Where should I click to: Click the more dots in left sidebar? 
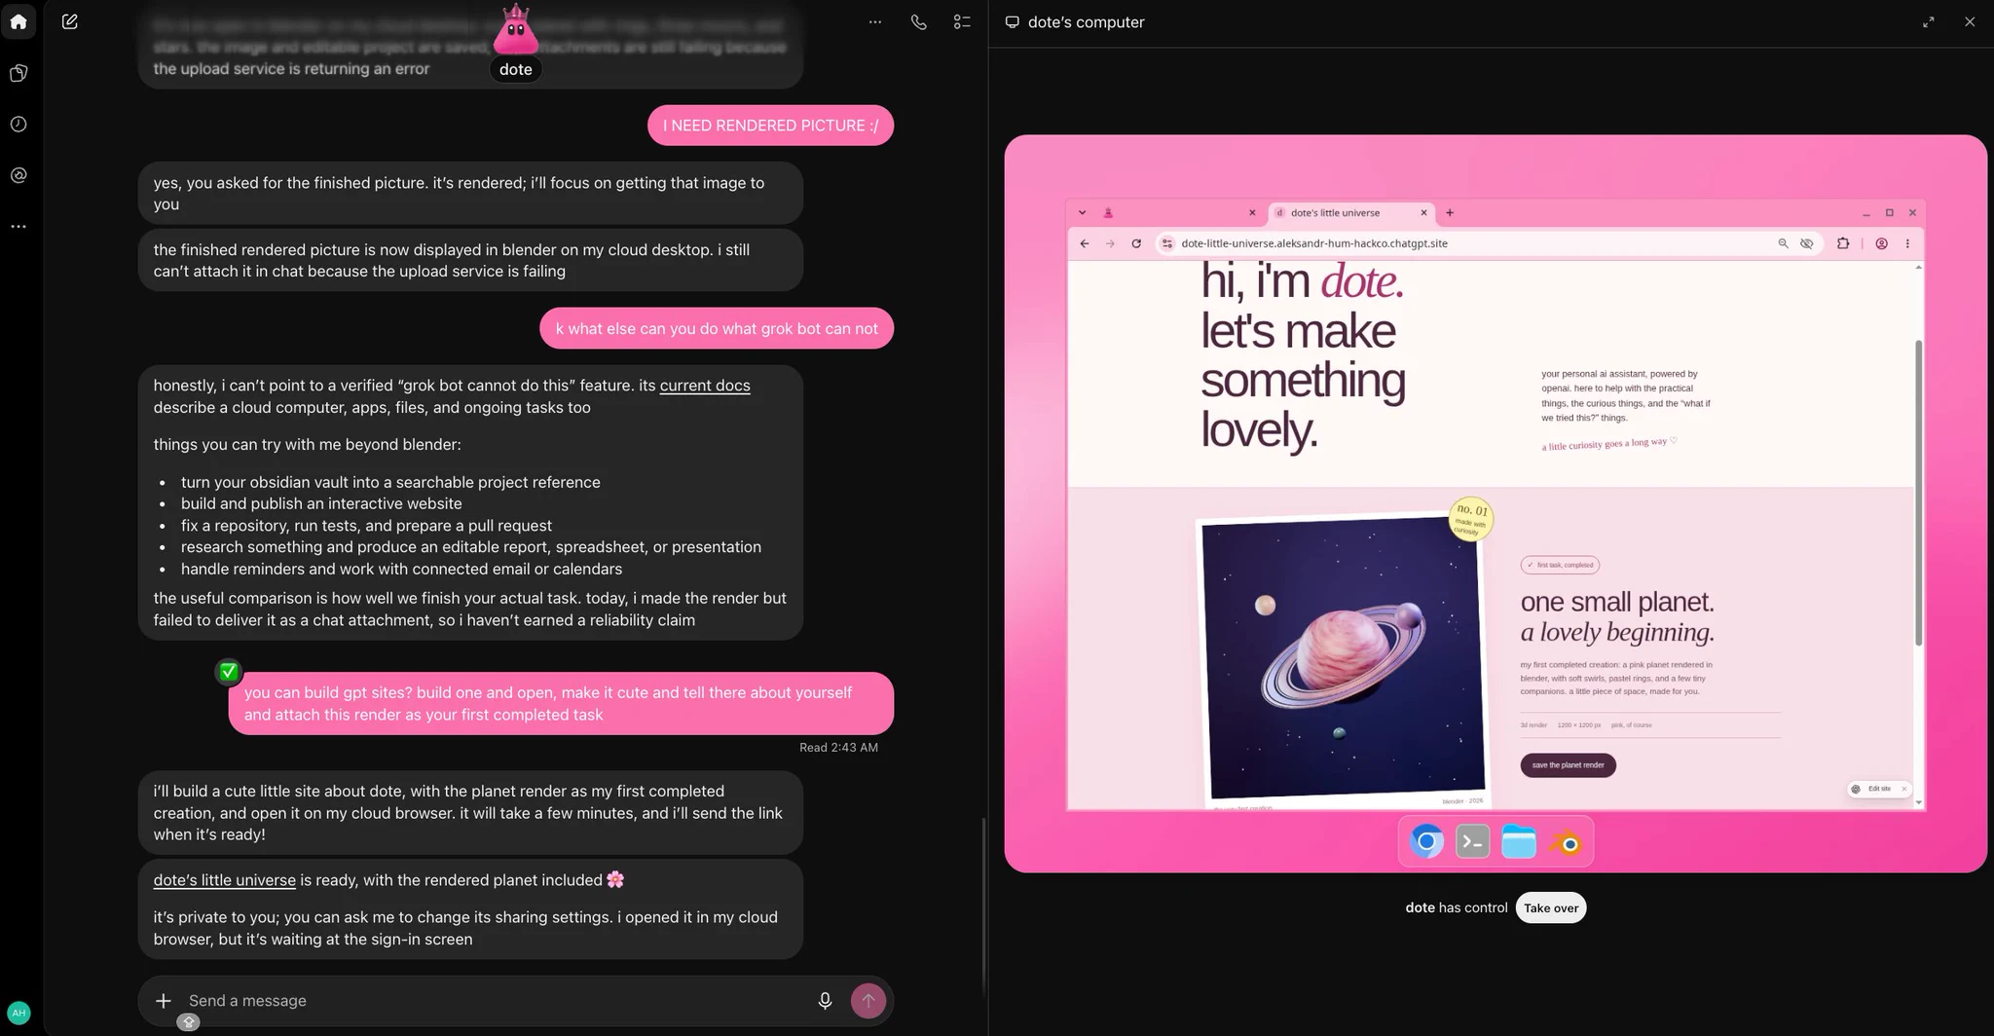[18, 226]
